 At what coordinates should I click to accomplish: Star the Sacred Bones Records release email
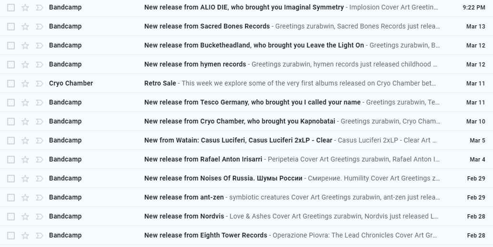click(x=25, y=27)
